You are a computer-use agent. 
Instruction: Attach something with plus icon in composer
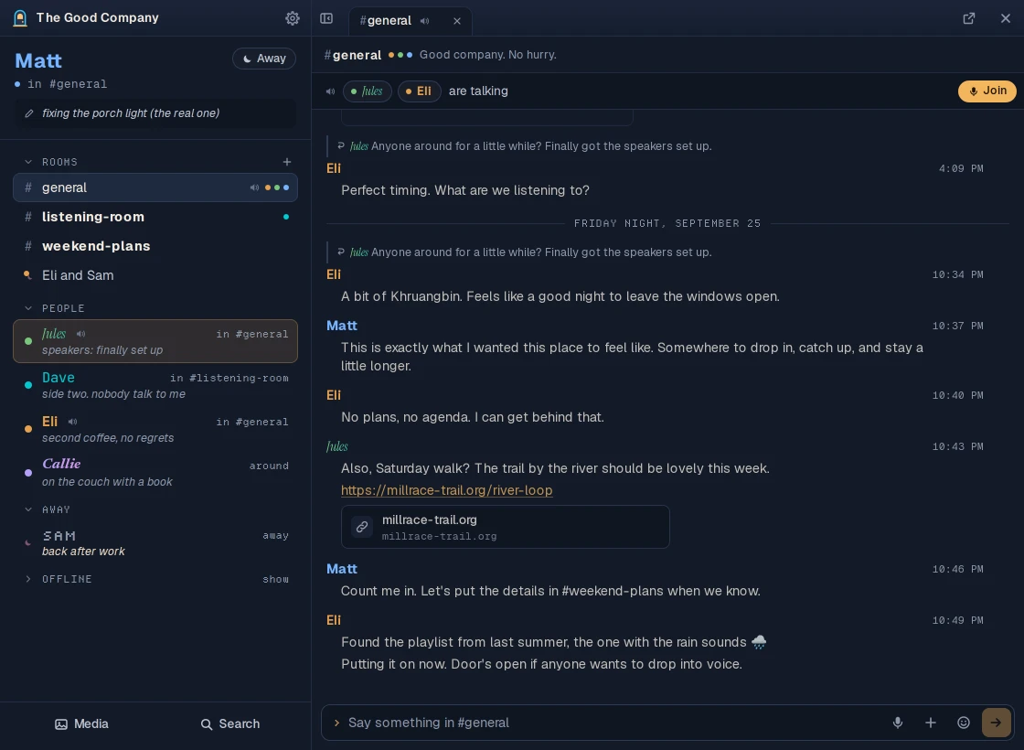[x=931, y=723]
